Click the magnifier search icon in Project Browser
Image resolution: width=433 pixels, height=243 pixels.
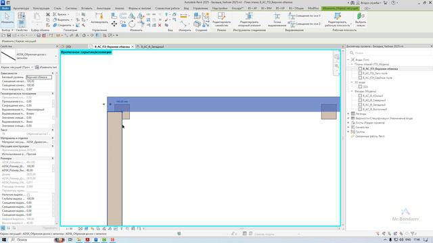pyautogui.click(x=352, y=53)
